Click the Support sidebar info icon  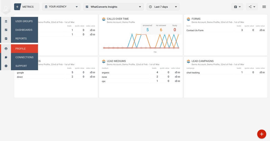click(6, 66)
